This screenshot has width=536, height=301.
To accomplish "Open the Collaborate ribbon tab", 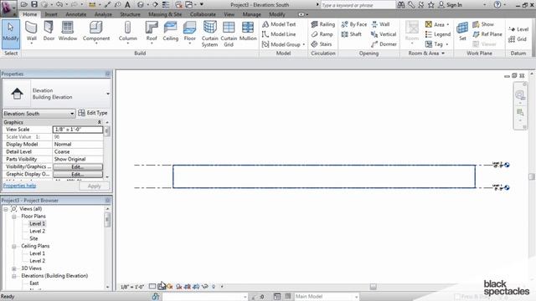I will 203,14.
